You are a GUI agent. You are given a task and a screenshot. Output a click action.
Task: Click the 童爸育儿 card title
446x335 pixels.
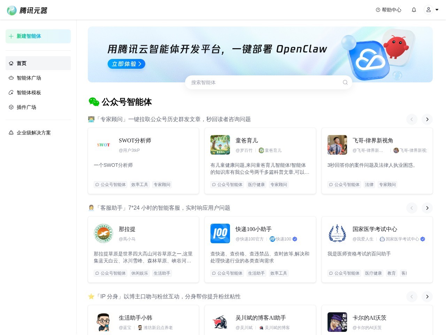pos(247,141)
